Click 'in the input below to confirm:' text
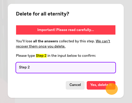Screen dimensions: 132x103 (x=72, y=56)
